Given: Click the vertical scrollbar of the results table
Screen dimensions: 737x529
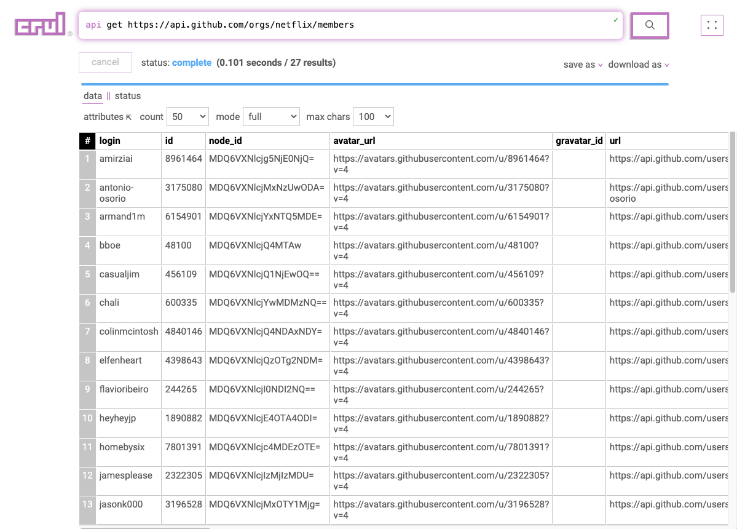Looking at the screenshot, I should [x=732, y=213].
